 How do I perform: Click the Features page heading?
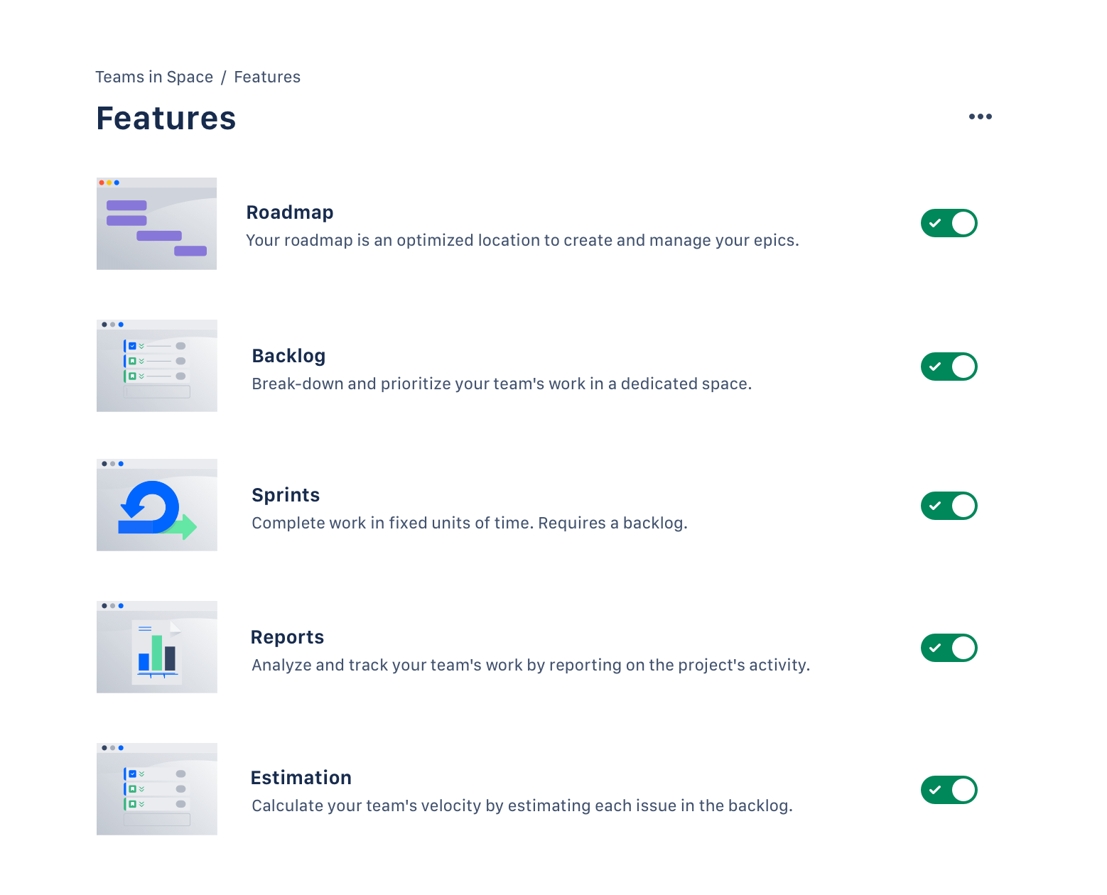[166, 118]
